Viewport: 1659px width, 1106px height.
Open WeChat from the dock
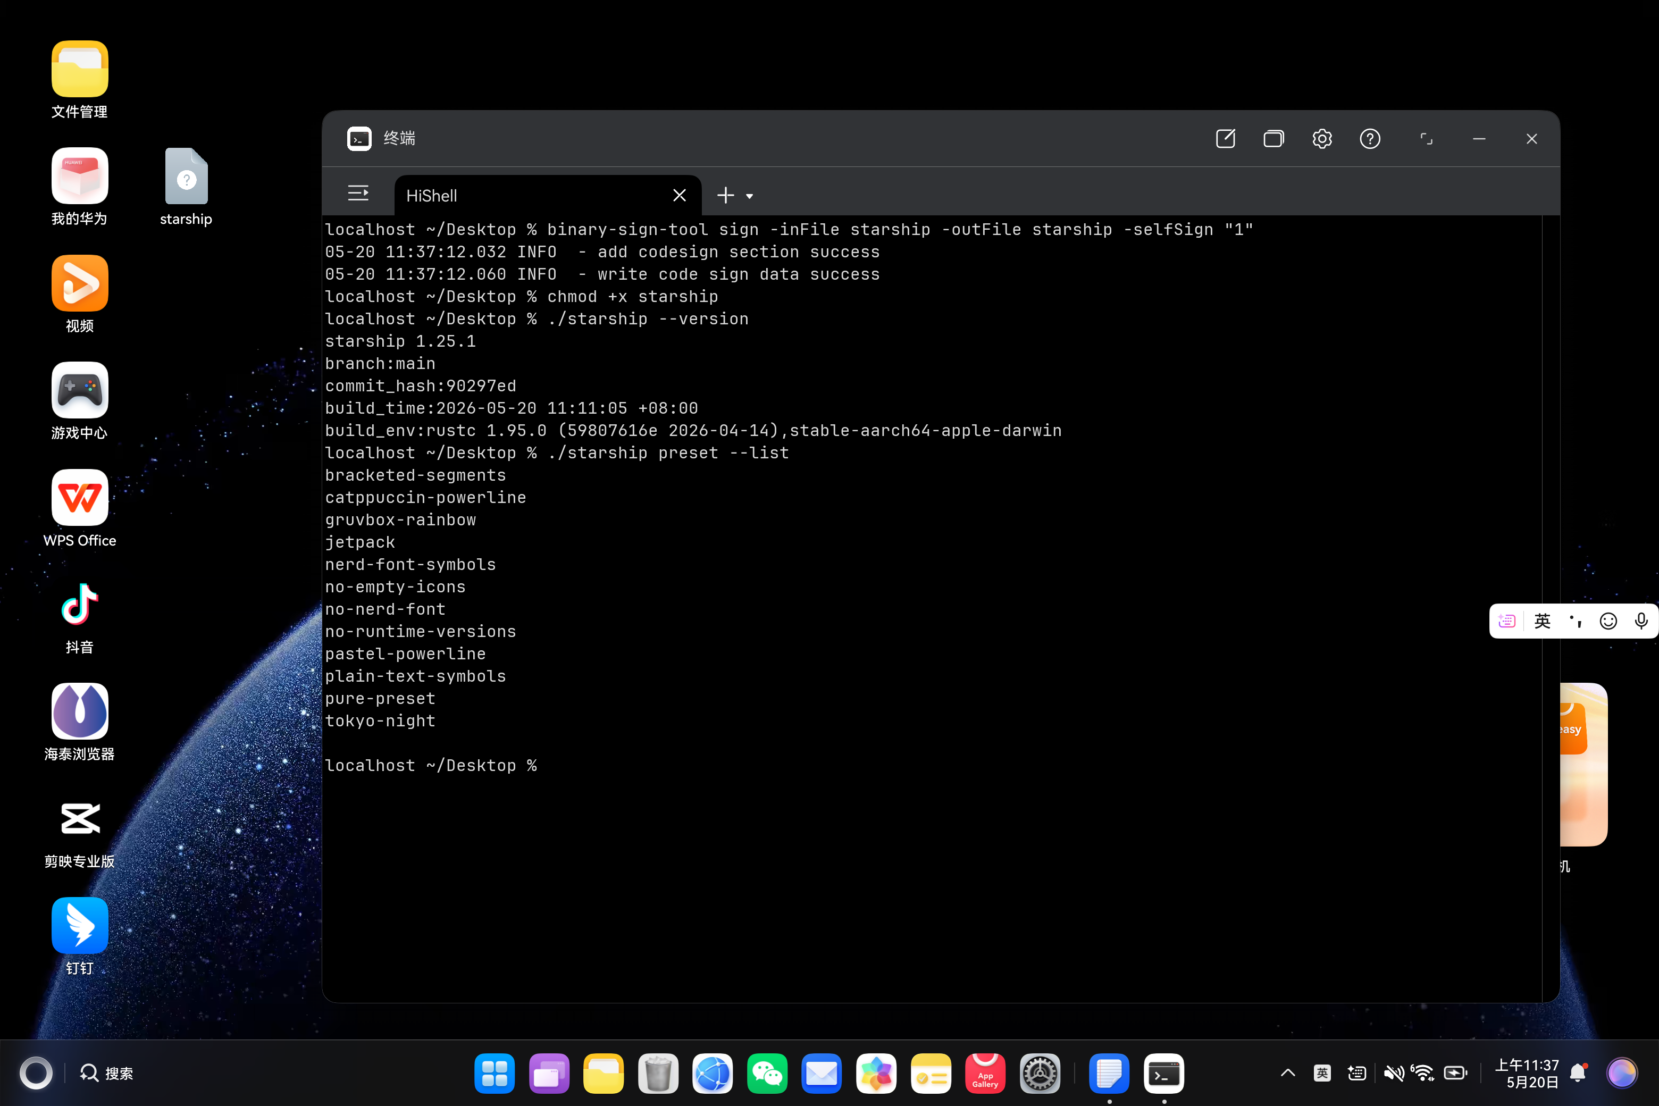(x=767, y=1074)
